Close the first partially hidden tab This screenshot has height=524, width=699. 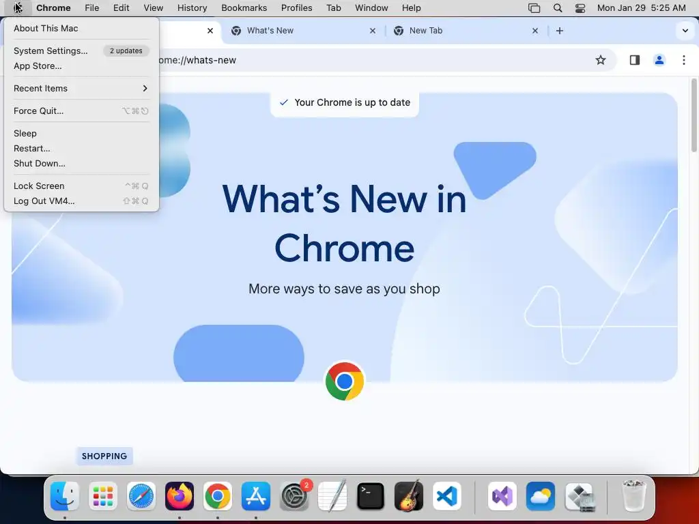(x=210, y=31)
